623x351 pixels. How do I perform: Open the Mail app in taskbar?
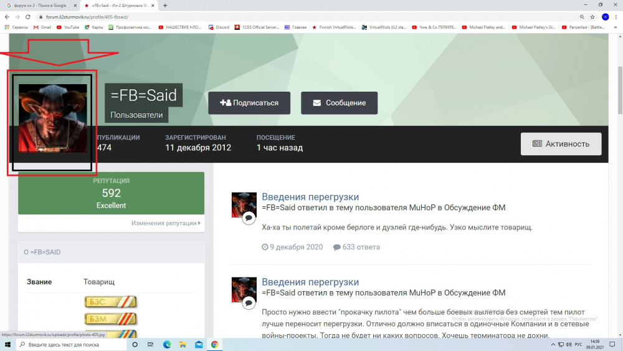coord(199,345)
